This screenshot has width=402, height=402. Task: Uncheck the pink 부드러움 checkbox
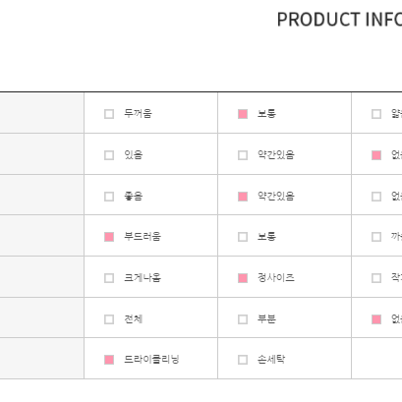[109, 237]
